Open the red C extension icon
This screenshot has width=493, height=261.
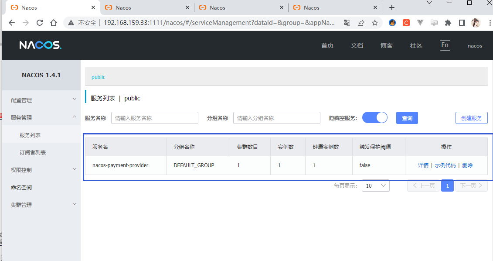(x=406, y=23)
